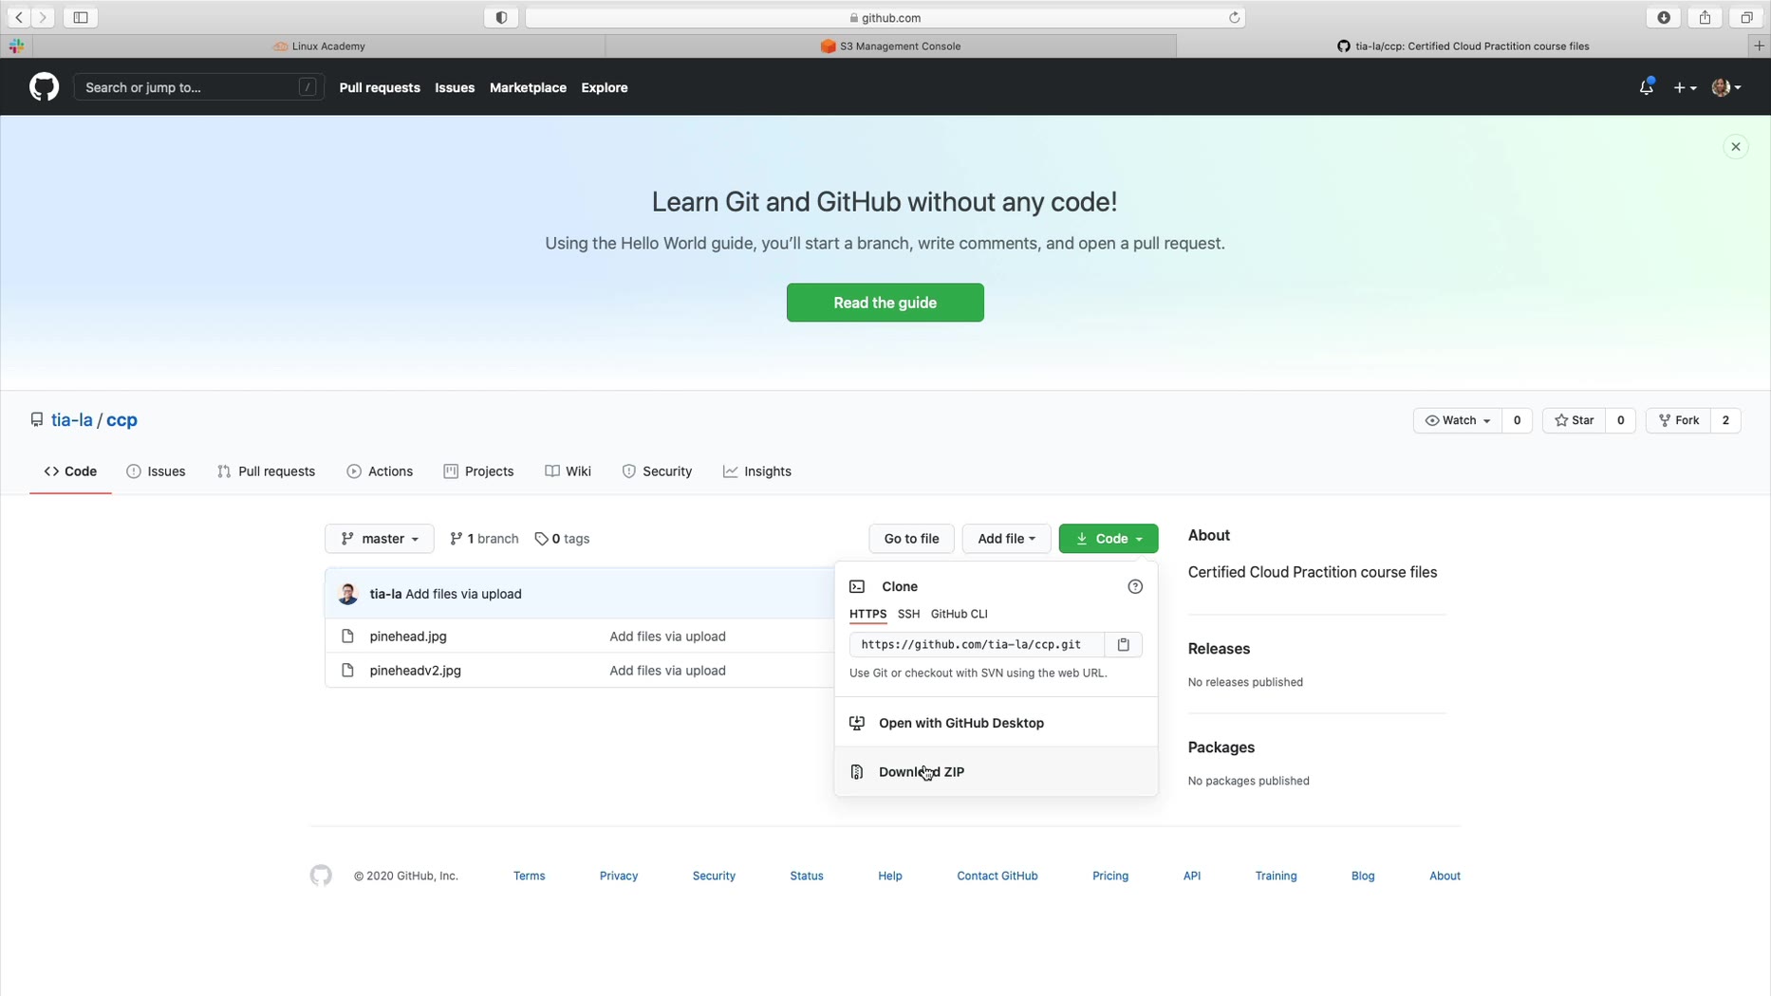Open the Wiki tab
Image resolution: width=1771 pixels, height=996 pixels.
pyautogui.click(x=568, y=471)
